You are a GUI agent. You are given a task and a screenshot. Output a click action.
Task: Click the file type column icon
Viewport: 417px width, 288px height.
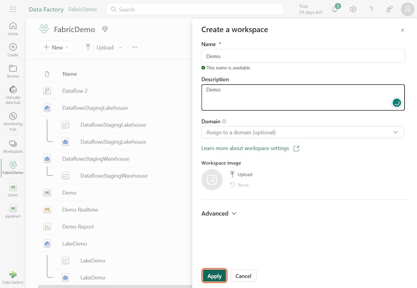(47, 74)
